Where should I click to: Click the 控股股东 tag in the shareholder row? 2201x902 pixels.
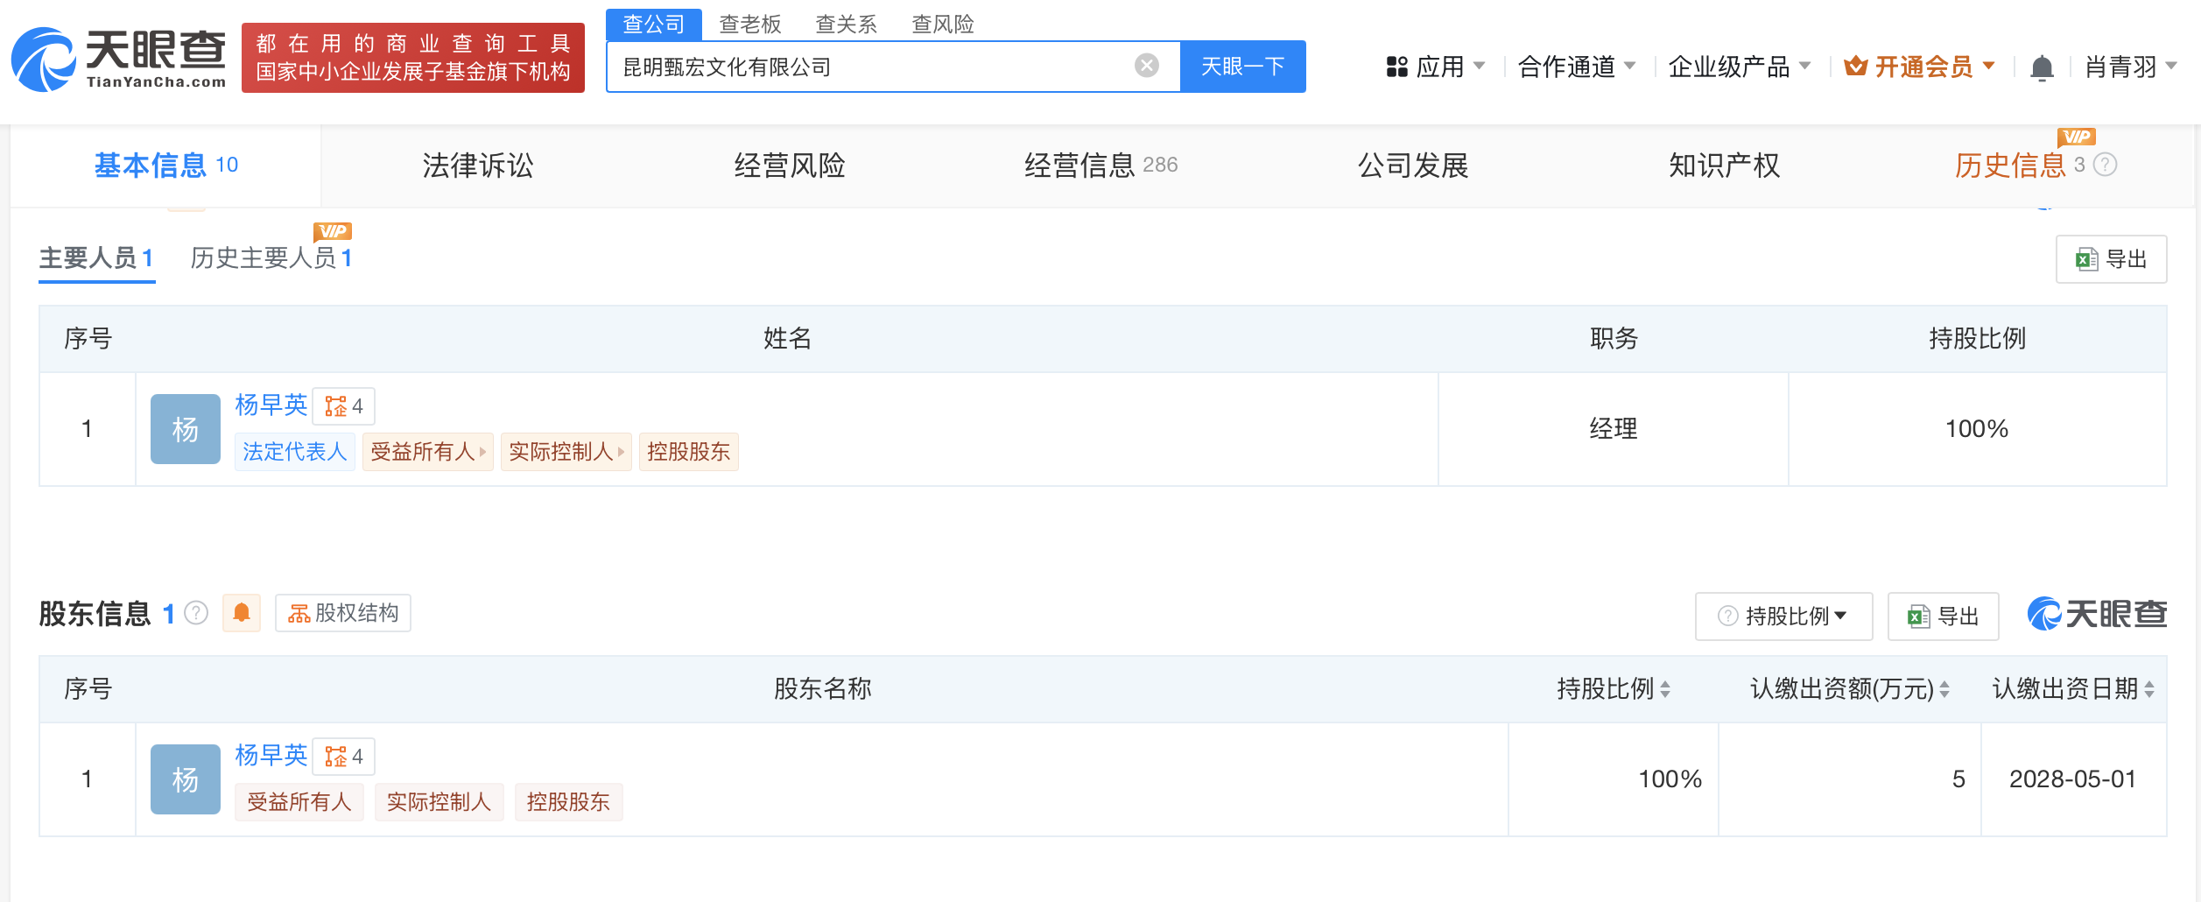point(569,802)
